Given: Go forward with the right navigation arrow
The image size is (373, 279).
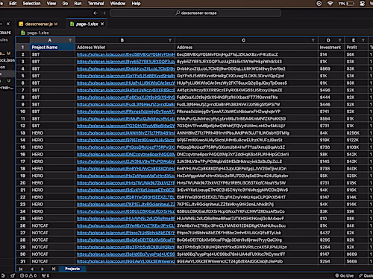Looking at the screenshot, I should point(104,13).
